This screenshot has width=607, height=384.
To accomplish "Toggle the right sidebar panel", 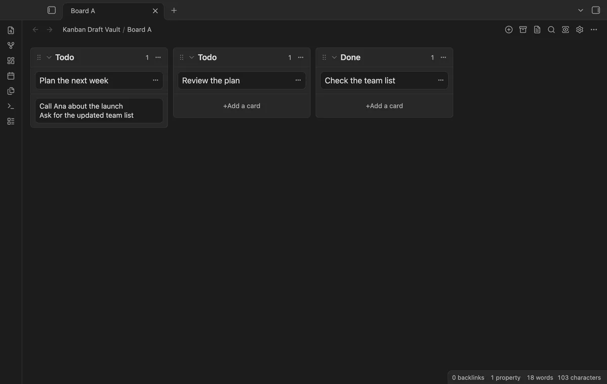I will (x=596, y=10).
